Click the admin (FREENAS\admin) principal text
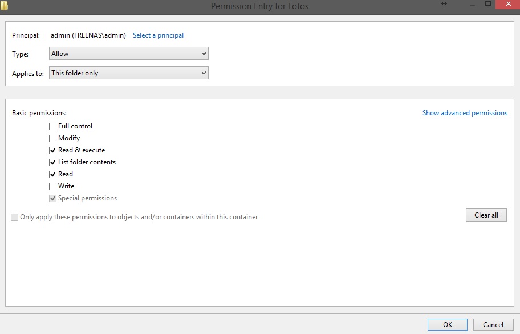This screenshot has width=520, height=334. pos(88,35)
